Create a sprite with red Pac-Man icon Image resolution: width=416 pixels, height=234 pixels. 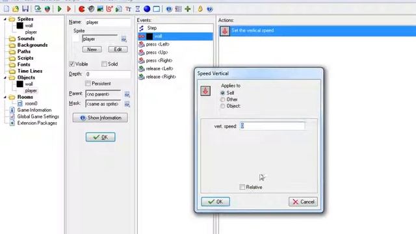tap(82, 9)
